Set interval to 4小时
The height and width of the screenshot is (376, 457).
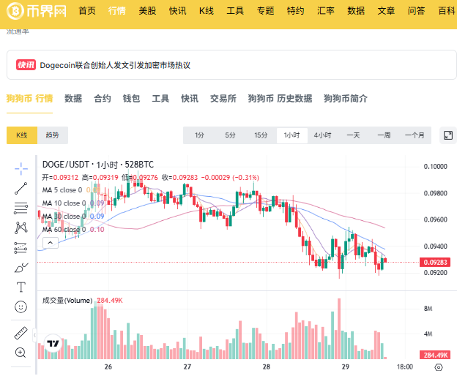pyautogui.click(x=322, y=135)
